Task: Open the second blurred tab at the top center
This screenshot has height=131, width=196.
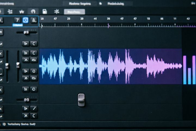Action: click(116, 4)
